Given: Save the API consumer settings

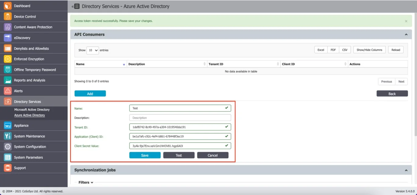Looking at the screenshot, I should [145, 155].
